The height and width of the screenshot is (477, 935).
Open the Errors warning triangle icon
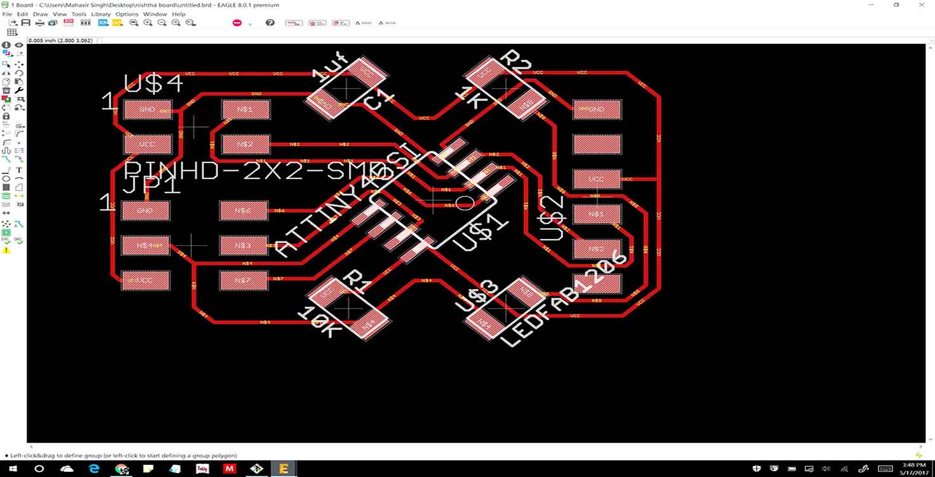pos(6,250)
